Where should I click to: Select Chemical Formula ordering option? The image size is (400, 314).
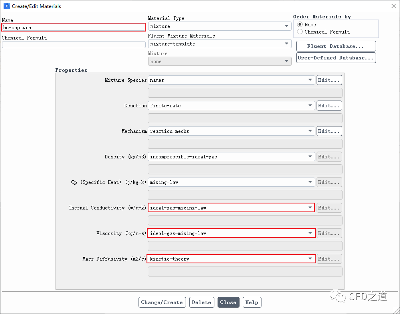point(300,32)
